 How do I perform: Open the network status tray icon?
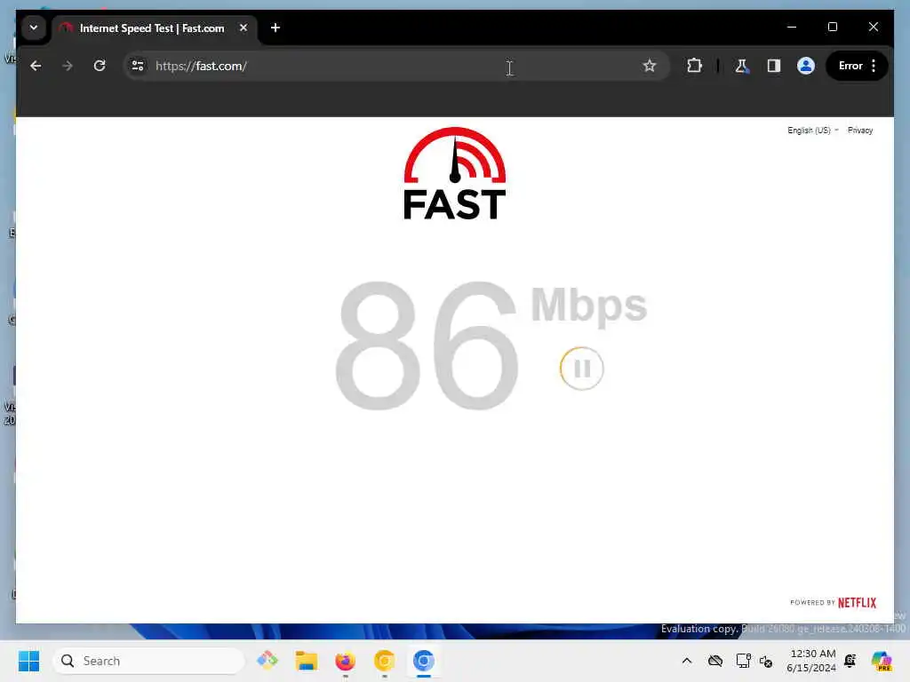click(743, 661)
